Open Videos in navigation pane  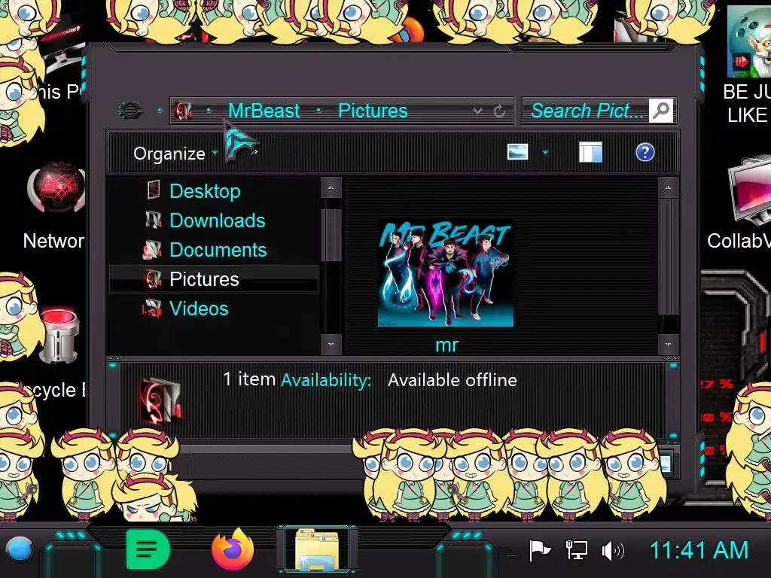199,309
